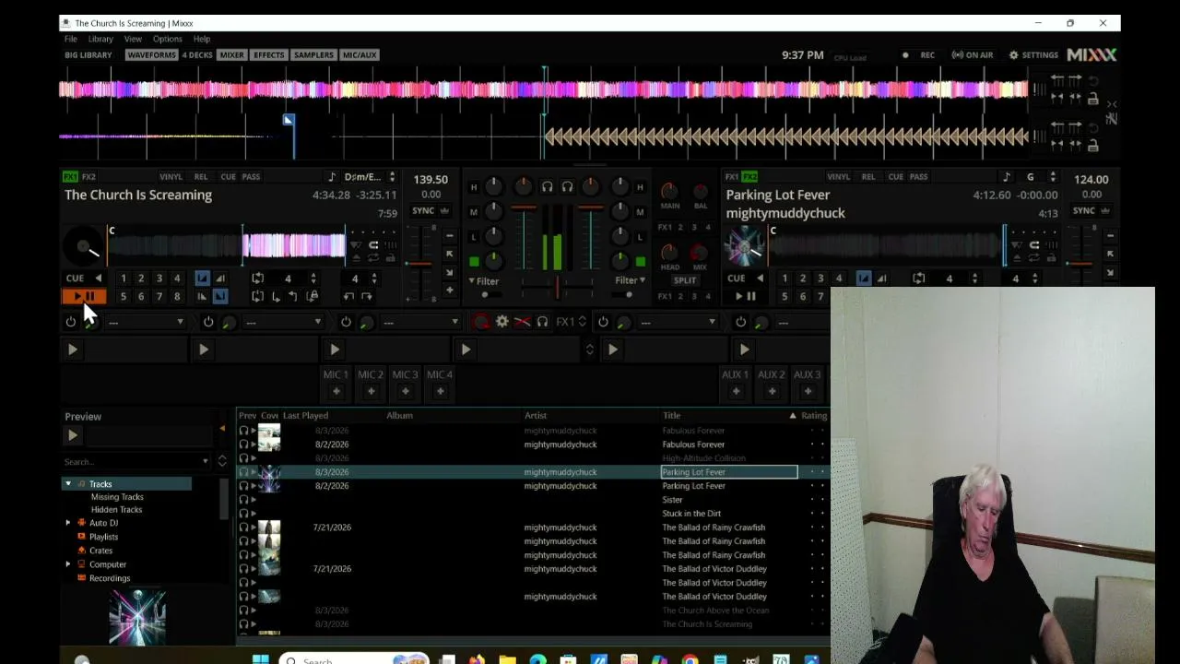The height and width of the screenshot is (664, 1180).
Task: Click the deck 2 CUE button
Action: point(737,279)
